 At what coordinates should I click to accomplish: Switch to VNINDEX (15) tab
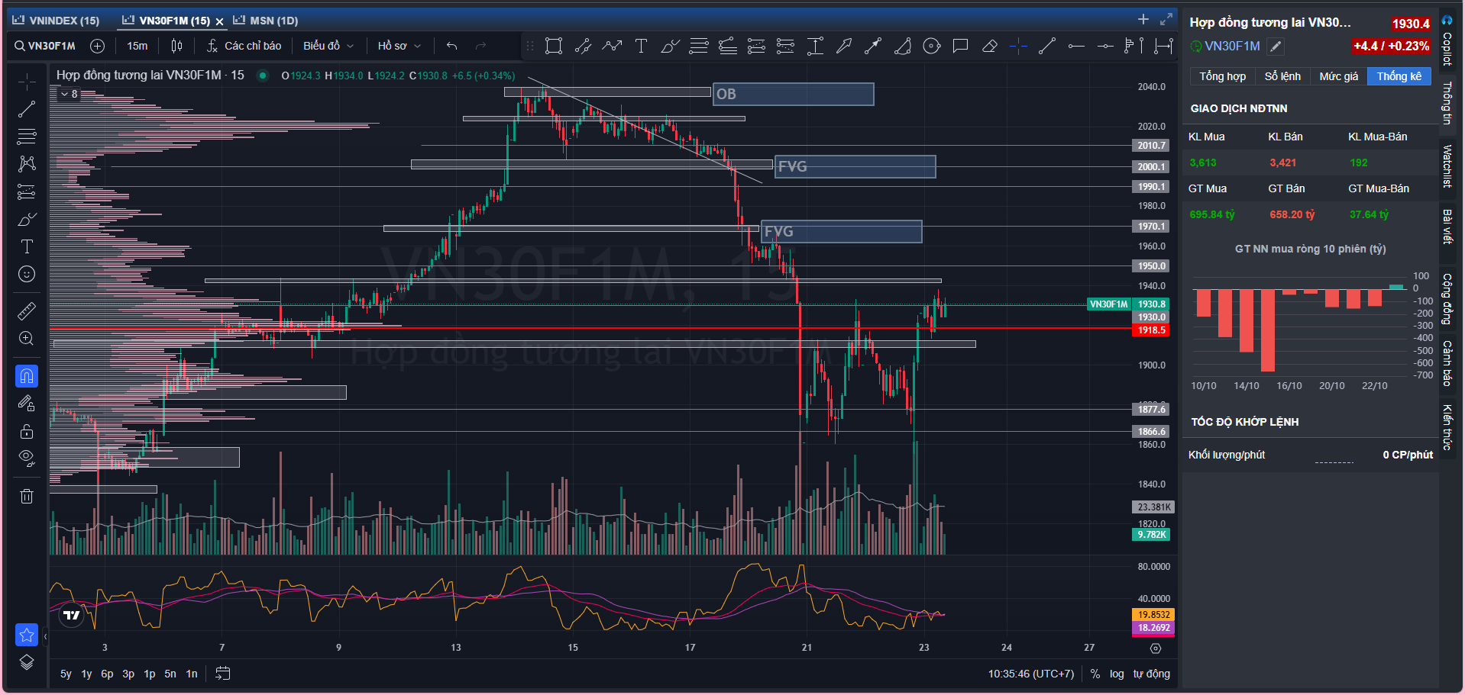click(x=57, y=21)
